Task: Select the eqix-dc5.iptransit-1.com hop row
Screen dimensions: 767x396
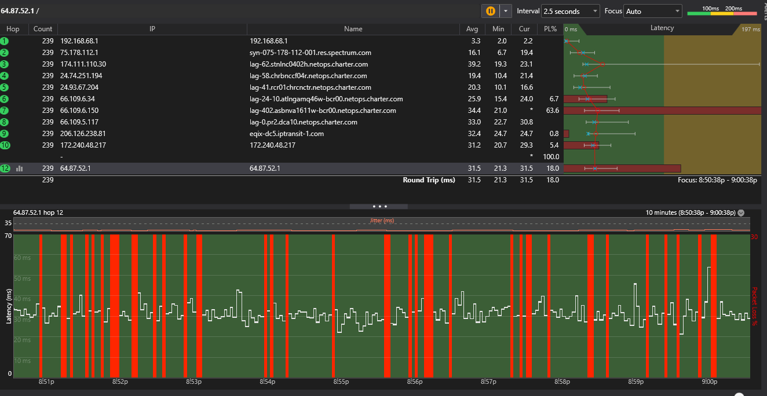Action: point(287,134)
